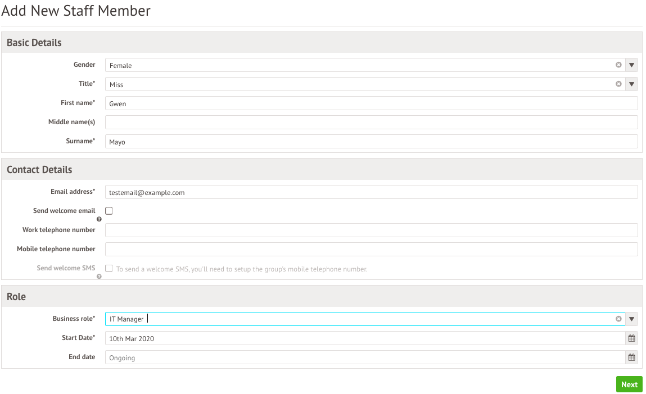Click the End date label
This screenshot has height=394, width=646.
coord(82,357)
